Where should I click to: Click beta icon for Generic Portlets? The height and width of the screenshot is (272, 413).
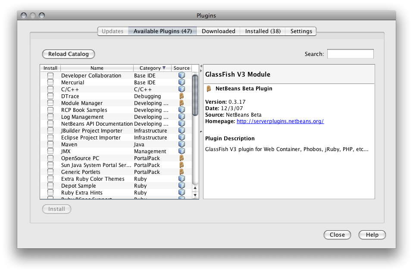click(181, 172)
